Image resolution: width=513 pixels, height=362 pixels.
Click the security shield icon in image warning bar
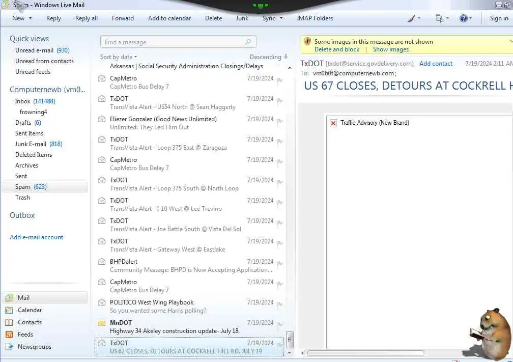pos(307,42)
